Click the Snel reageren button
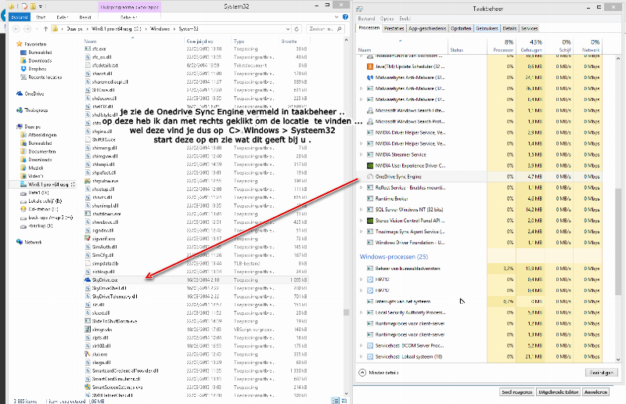The height and width of the screenshot is (404, 626). tap(517, 392)
